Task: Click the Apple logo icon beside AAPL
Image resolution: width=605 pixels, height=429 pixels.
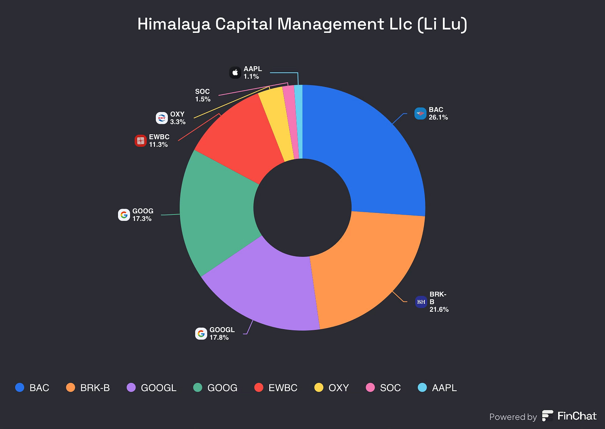Action: tap(235, 73)
